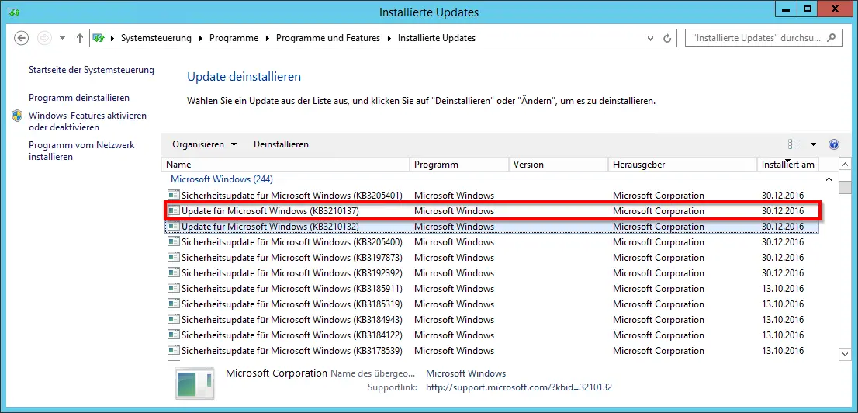Refresh the Installierte Updates view
The image size is (858, 413).
pyautogui.click(x=667, y=38)
